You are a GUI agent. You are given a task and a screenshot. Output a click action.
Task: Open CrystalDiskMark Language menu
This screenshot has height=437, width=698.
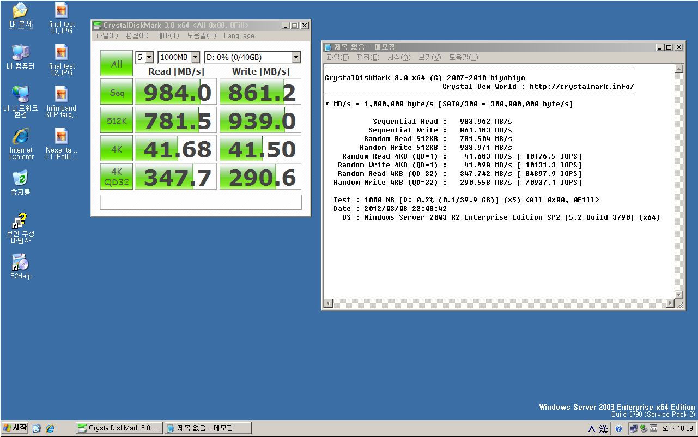pyautogui.click(x=239, y=36)
